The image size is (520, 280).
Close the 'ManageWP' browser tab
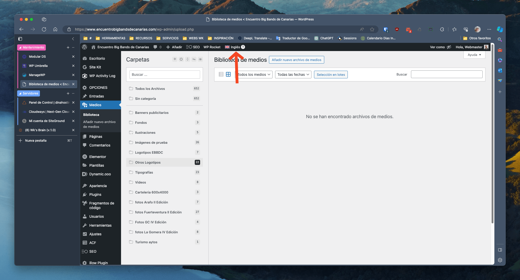(73, 75)
